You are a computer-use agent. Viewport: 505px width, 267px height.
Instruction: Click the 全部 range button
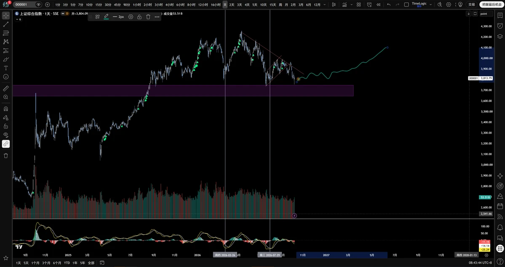click(x=91, y=263)
